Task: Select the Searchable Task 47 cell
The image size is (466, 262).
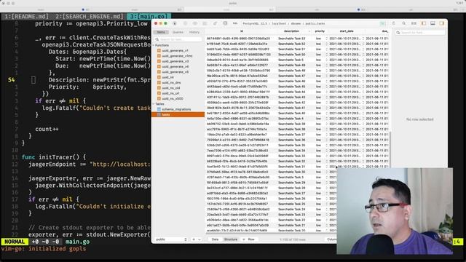Action: [291, 76]
